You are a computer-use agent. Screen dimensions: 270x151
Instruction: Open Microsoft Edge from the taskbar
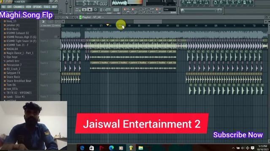pos(111,148)
